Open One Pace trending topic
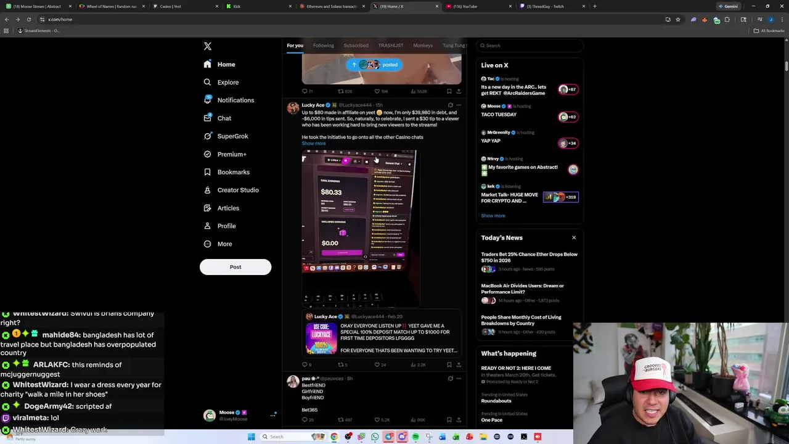 (x=492, y=420)
